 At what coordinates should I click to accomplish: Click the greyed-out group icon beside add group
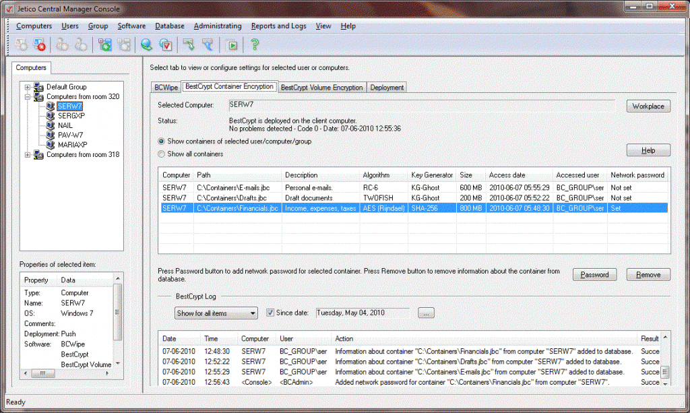click(x=124, y=44)
